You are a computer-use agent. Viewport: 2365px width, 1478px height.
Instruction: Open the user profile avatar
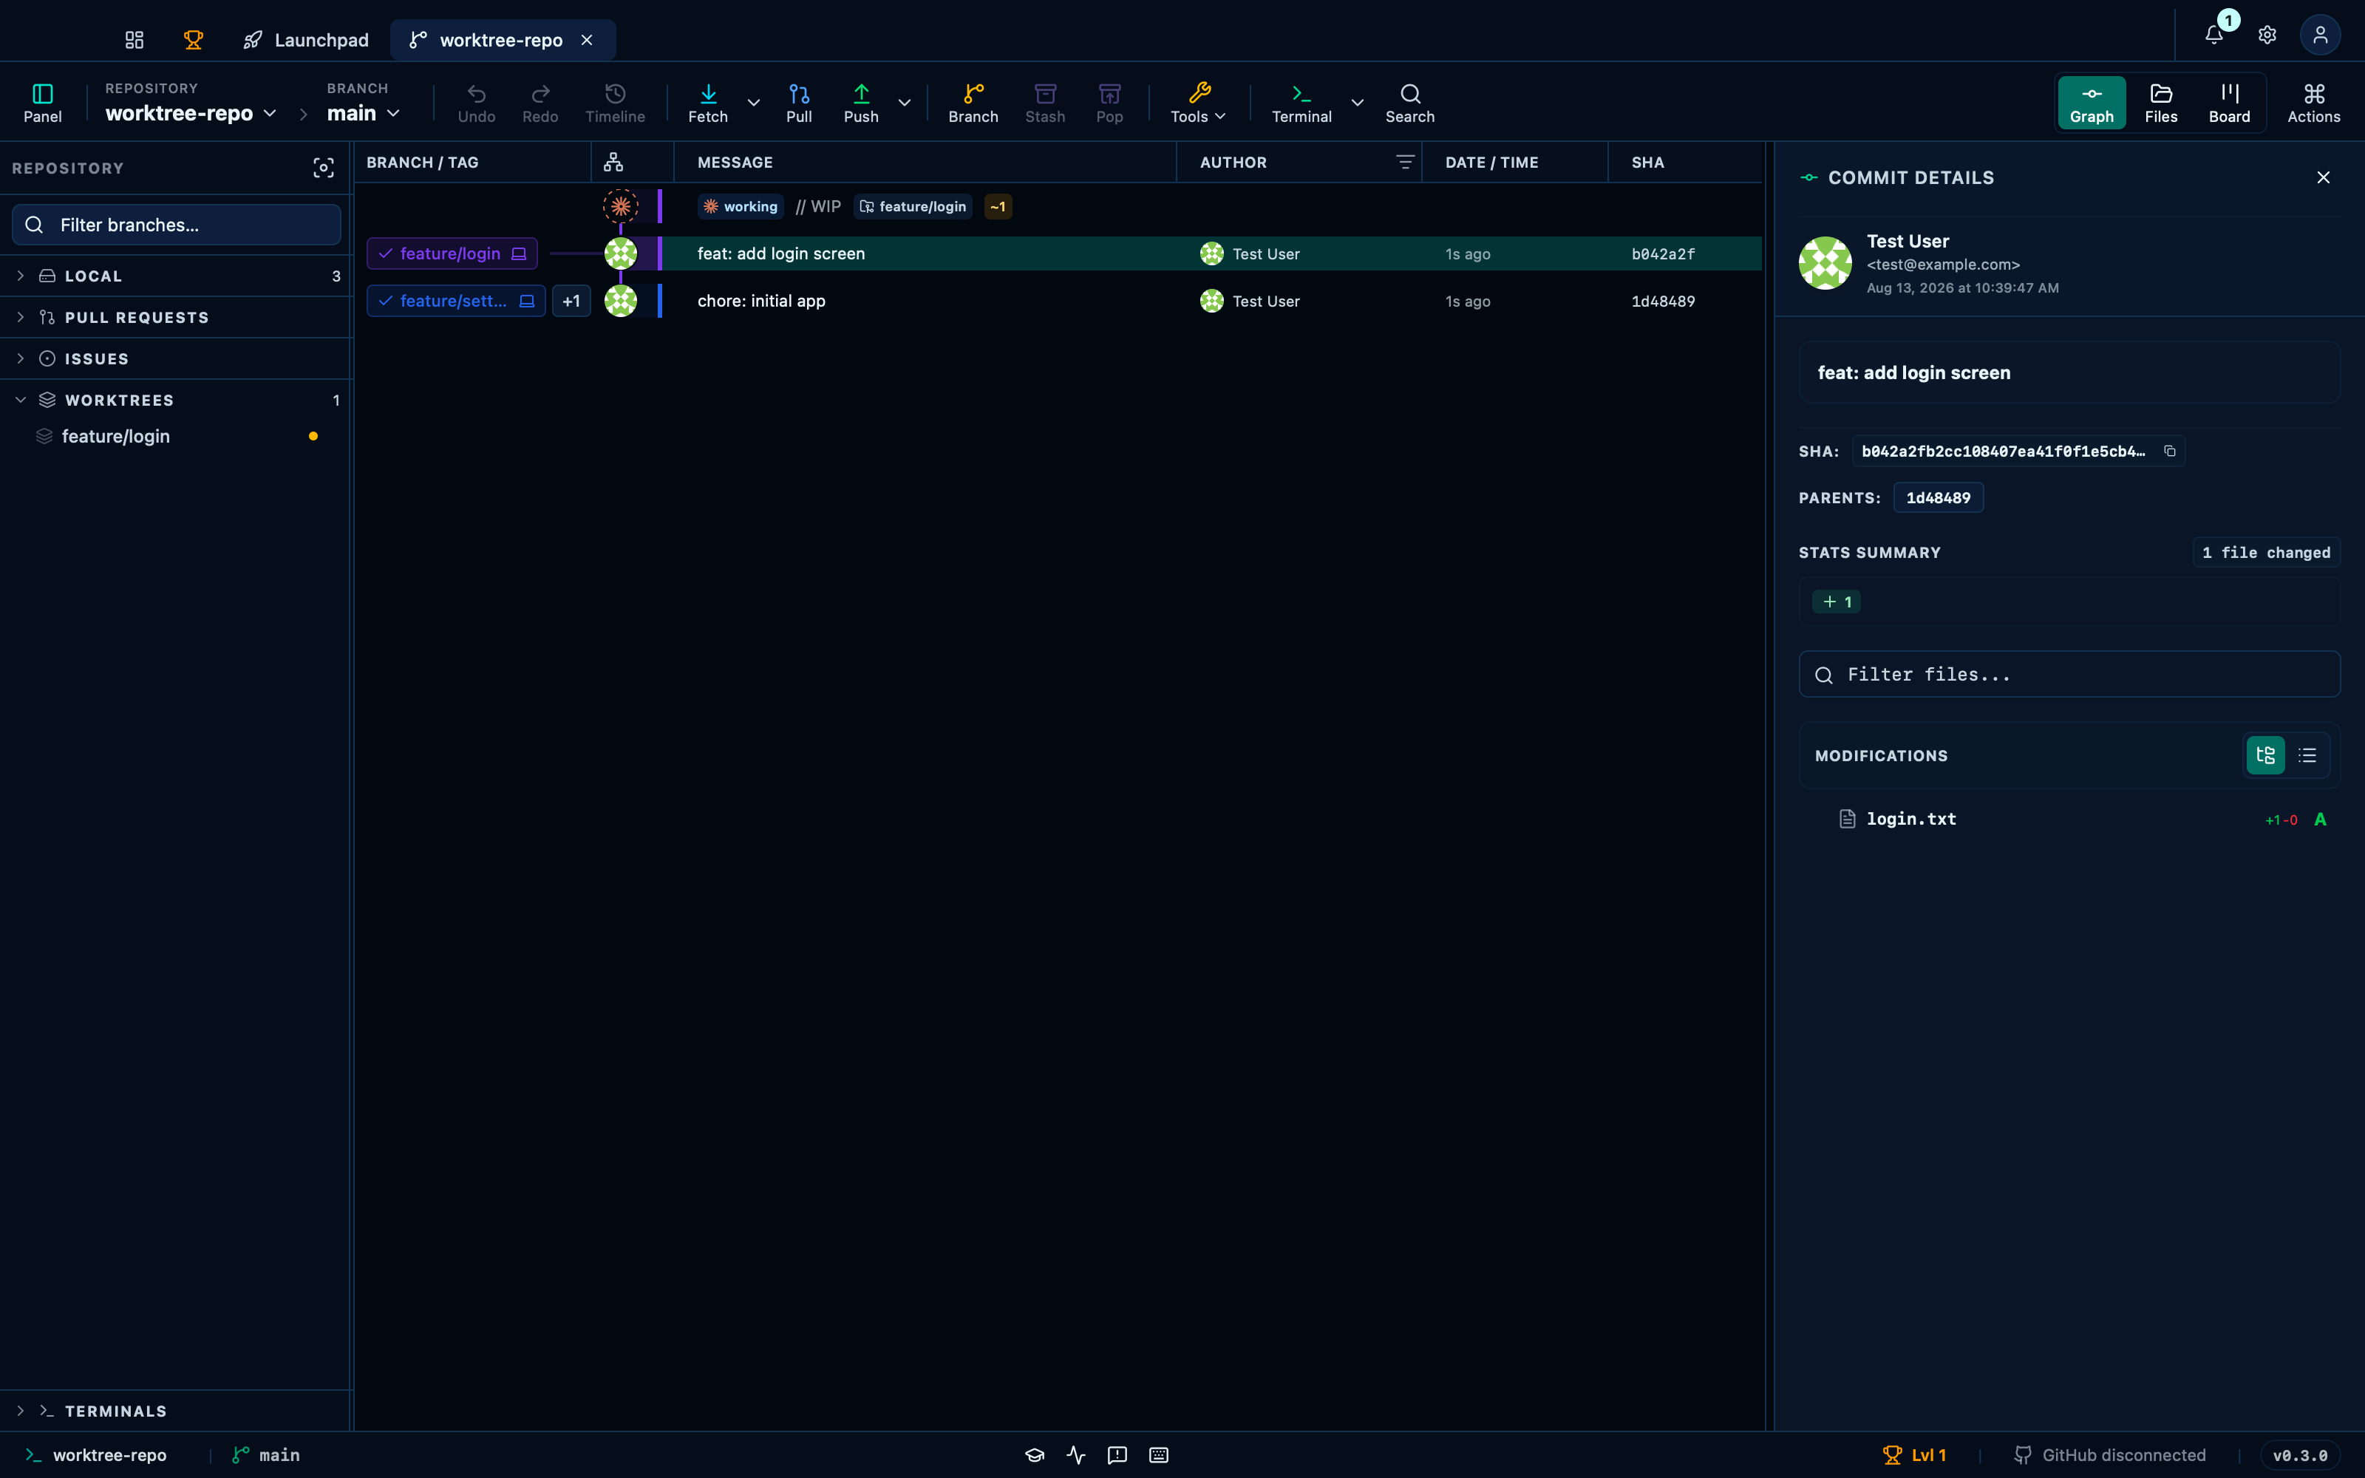click(x=2320, y=35)
